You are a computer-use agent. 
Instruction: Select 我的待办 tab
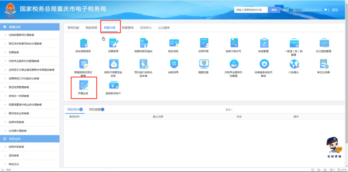pyautogui.click(x=75, y=110)
